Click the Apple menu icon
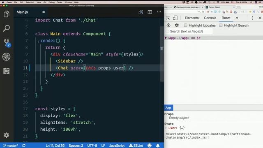Viewport: 263px width, 148px height. (x=3, y=2)
